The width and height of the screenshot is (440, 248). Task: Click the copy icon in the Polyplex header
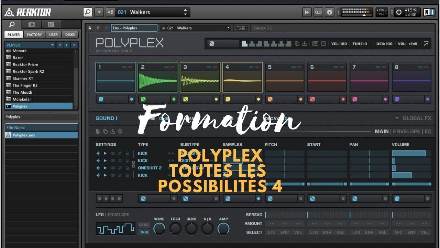click(x=297, y=44)
